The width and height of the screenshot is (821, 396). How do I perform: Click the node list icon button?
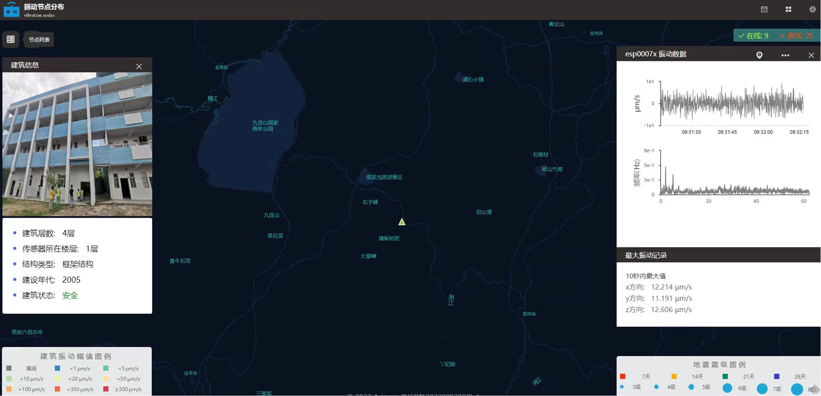pyautogui.click(x=11, y=39)
